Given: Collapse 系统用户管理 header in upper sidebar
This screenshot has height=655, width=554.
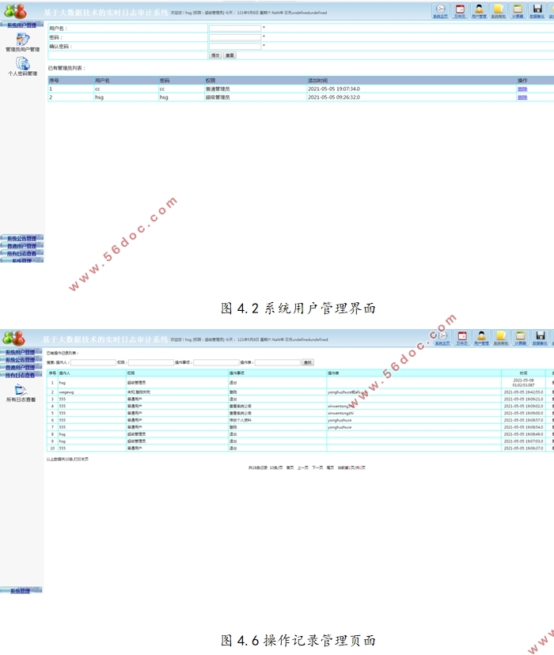Looking at the screenshot, I should pos(21,25).
